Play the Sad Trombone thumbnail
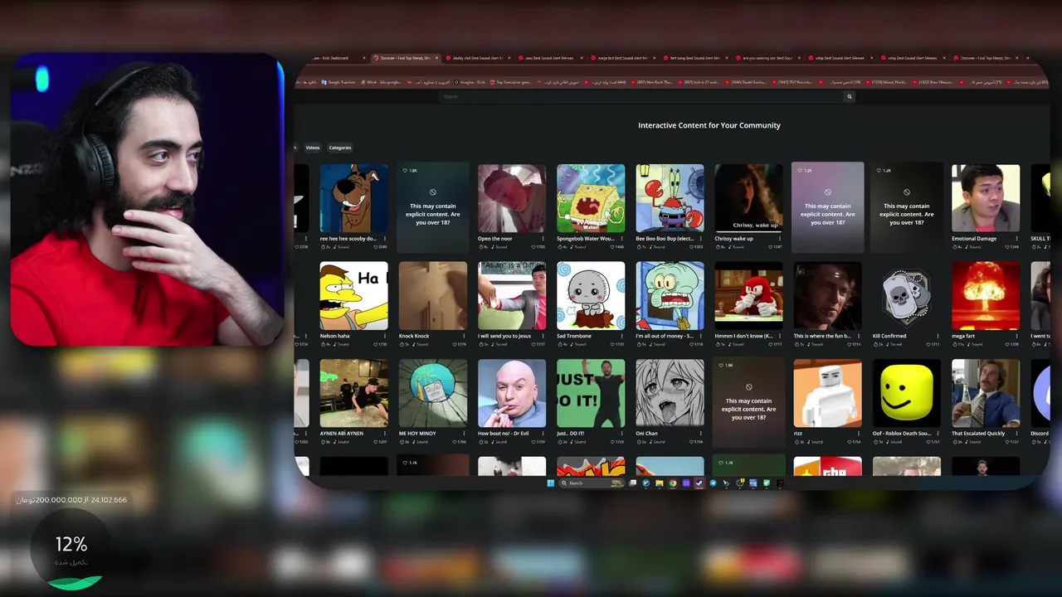Screen dimensions: 1062x597 (591, 296)
